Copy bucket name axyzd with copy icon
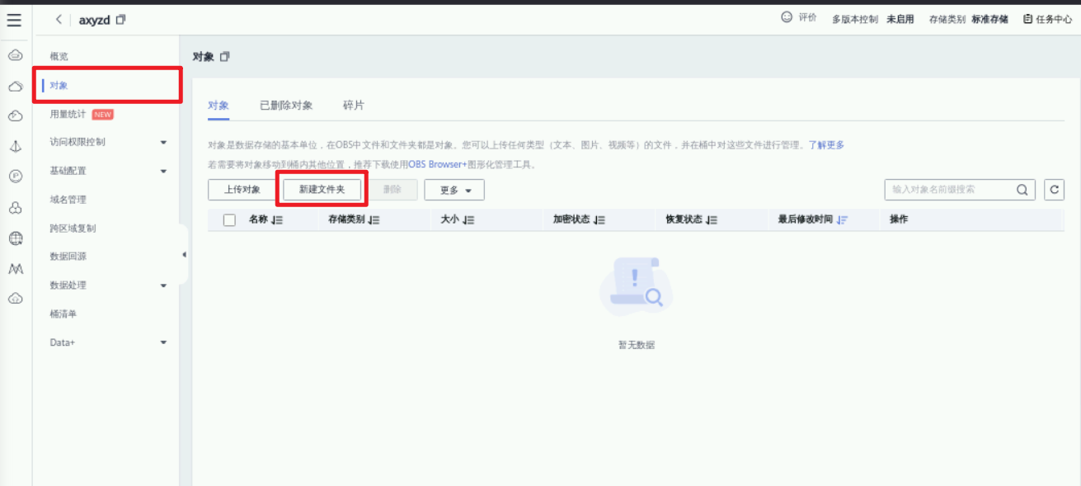 (121, 20)
